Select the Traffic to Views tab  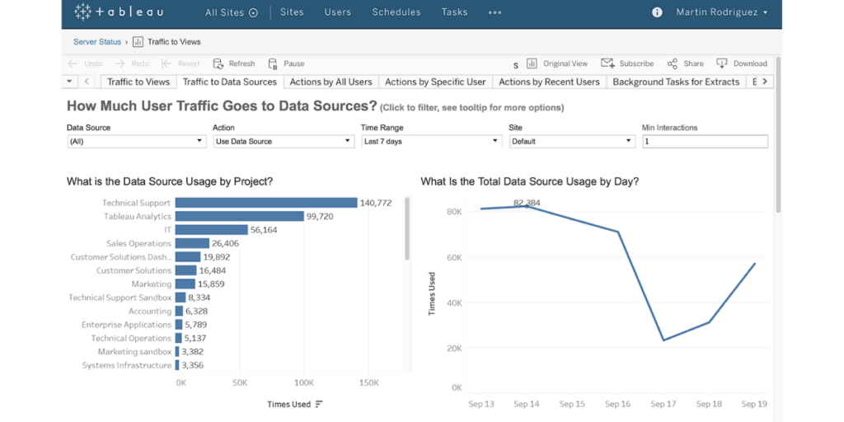[138, 82]
